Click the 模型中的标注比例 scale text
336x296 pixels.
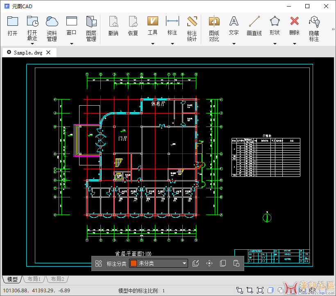141,291
